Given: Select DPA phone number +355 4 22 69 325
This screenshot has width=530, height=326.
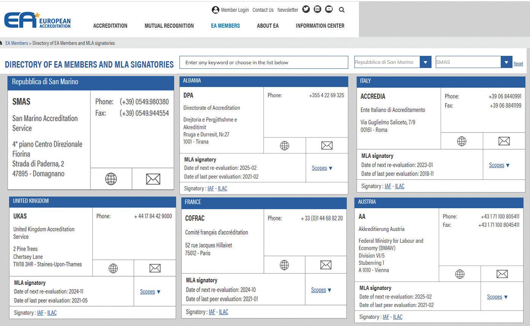Looking at the screenshot, I should 327,95.
